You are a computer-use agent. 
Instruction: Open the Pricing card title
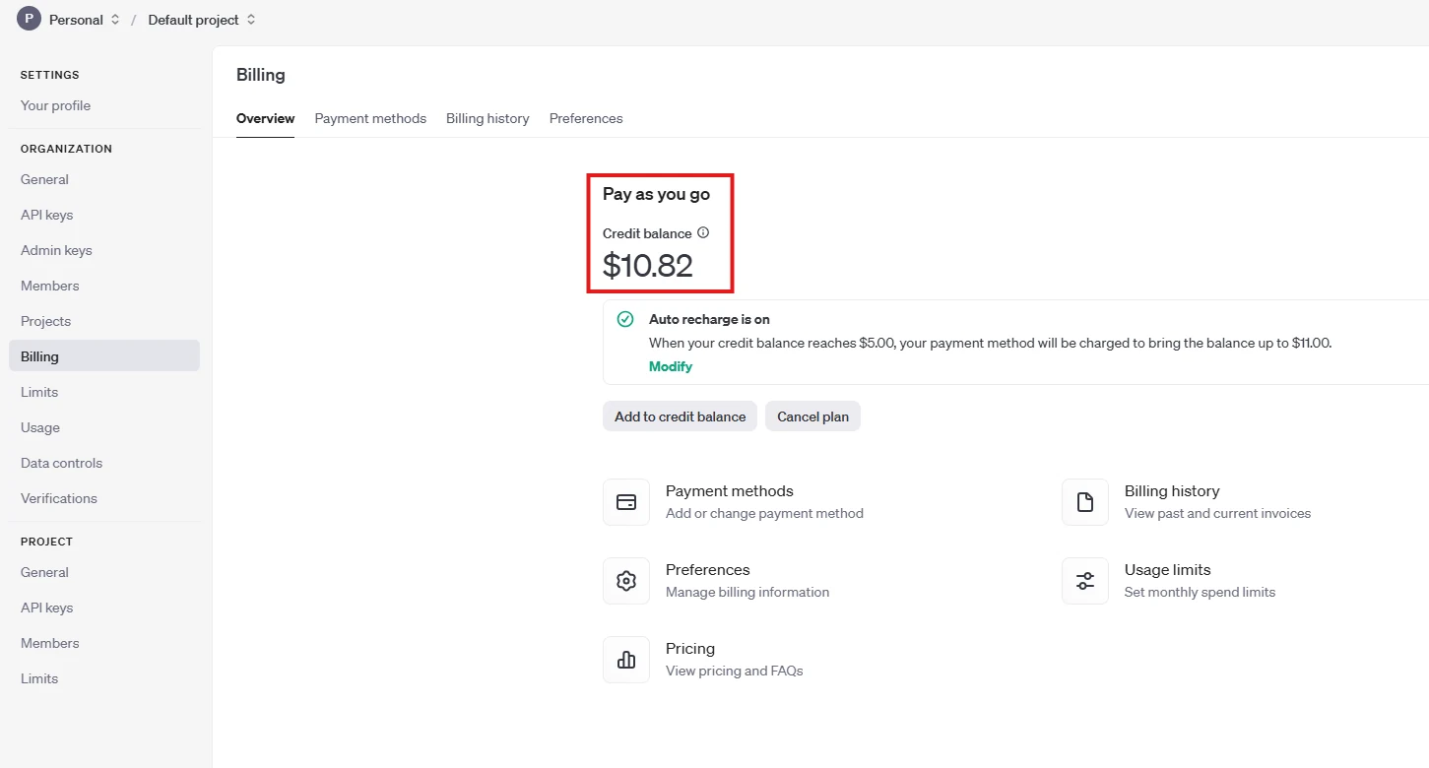click(690, 649)
